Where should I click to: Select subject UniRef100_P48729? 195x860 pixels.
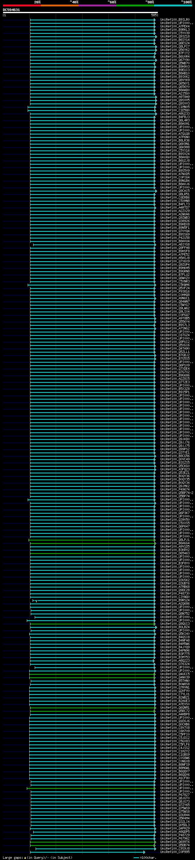pyautogui.click(x=175, y=835)
